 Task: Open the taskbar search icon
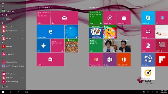tap(19, 92)
